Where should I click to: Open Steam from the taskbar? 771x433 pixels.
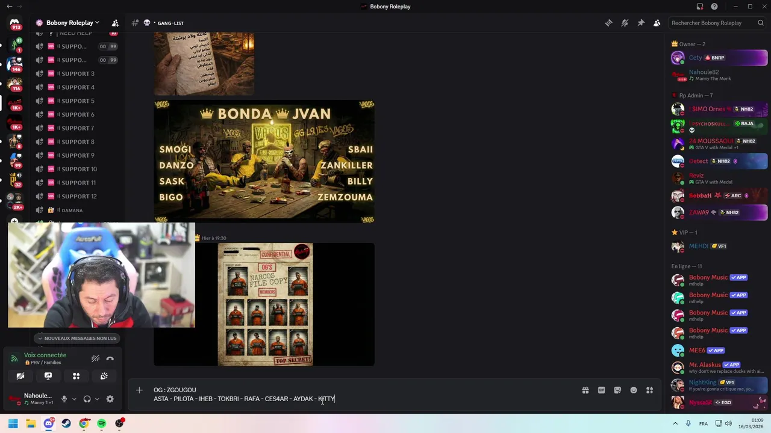point(66,423)
